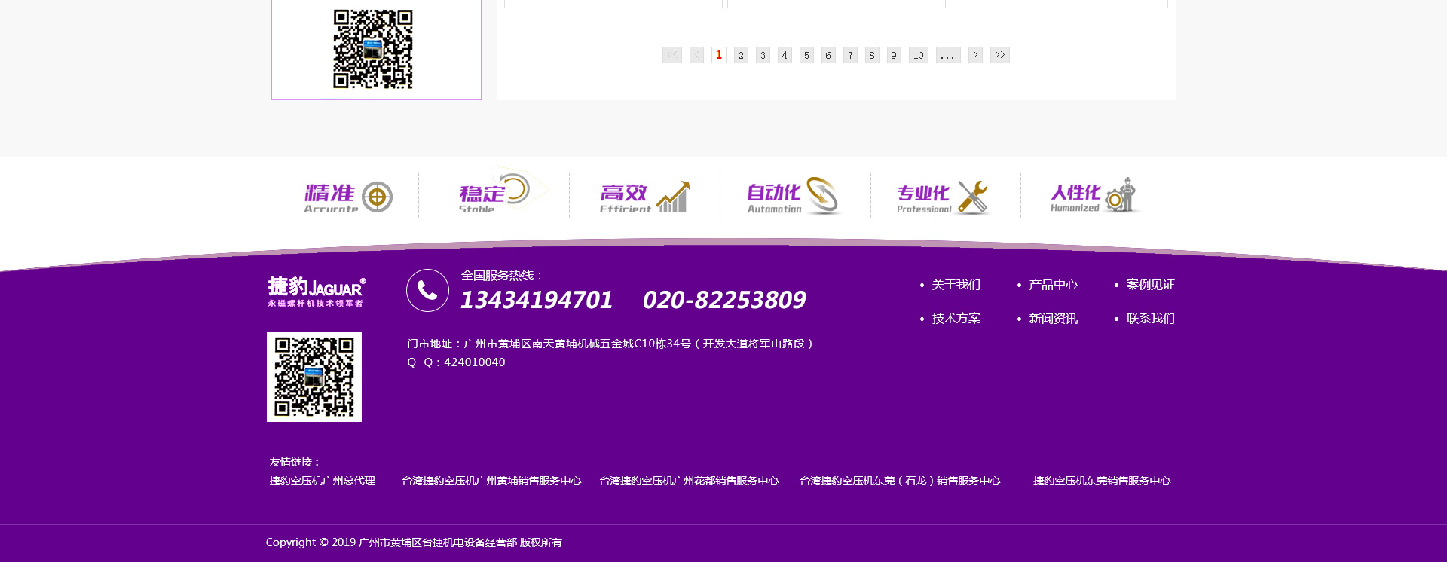Click the pagination ellipsis button
The height and width of the screenshot is (562, 1447).
click(x=947, y=55)
